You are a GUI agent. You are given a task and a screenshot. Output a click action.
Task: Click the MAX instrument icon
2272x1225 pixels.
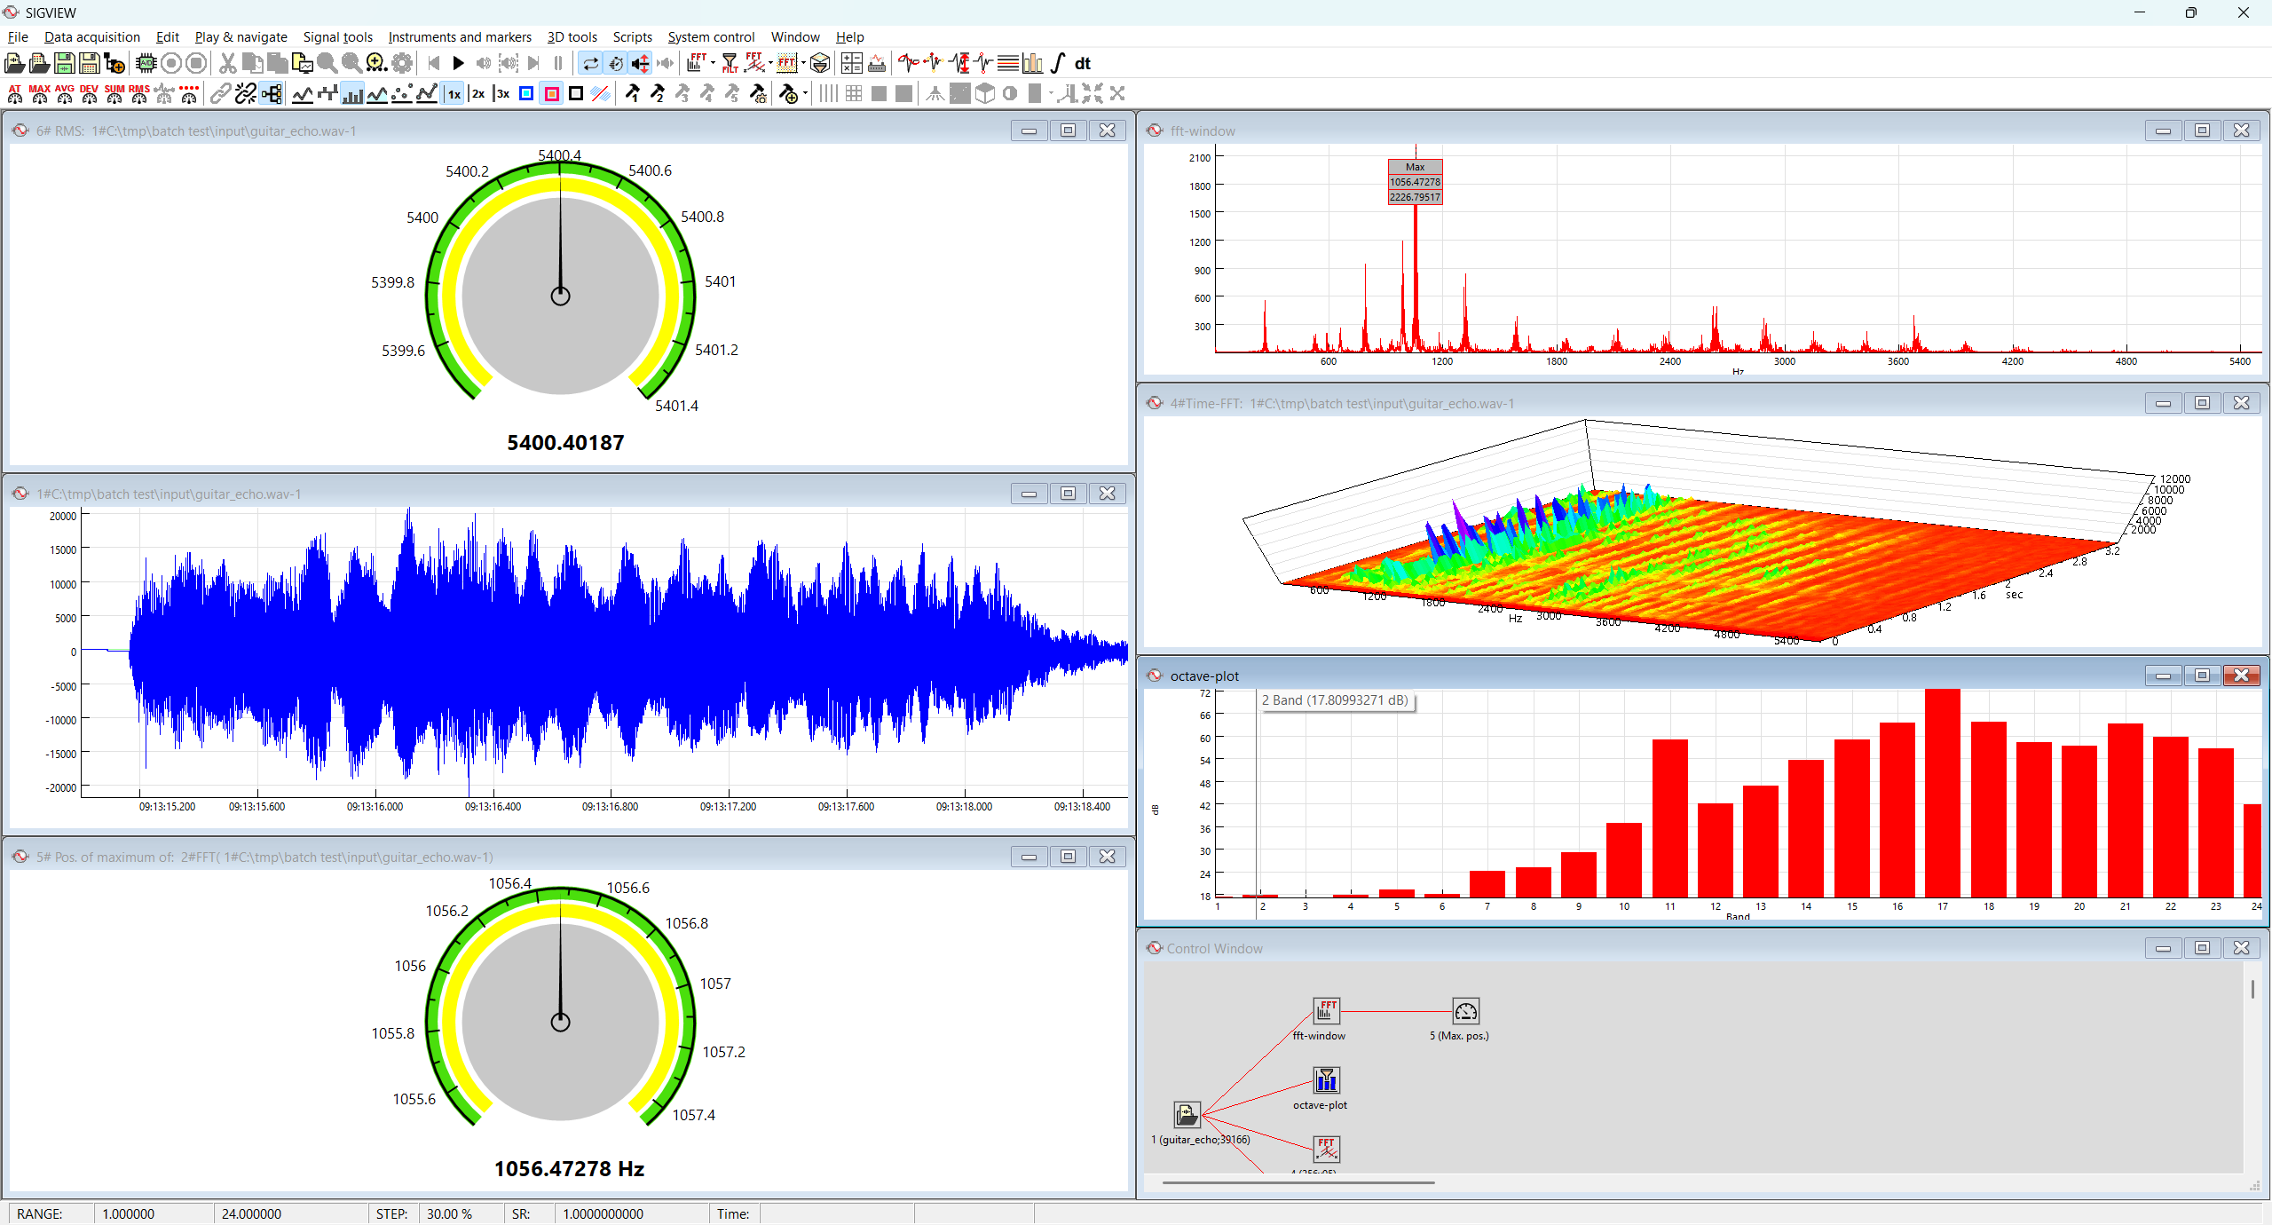coord(39,93)
